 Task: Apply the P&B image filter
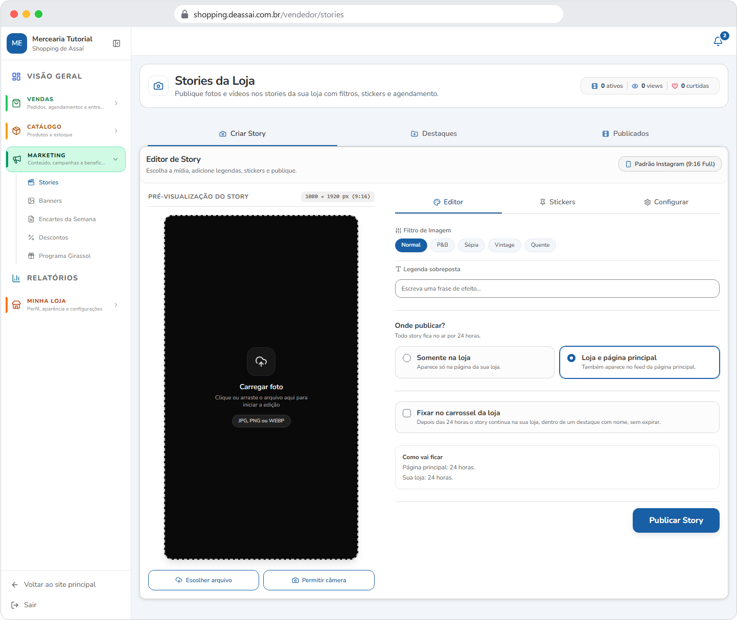pos(443,245)
